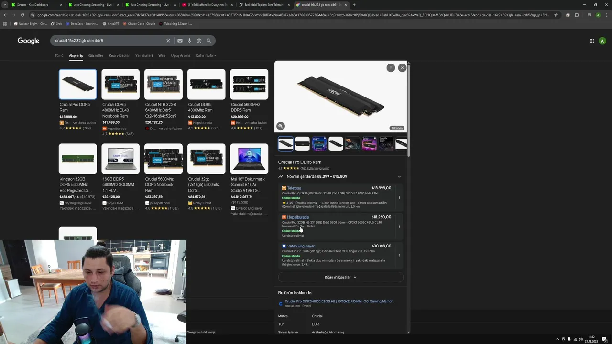Viewport: 612px width, 344px height.
Task: Open the Google logo homepage link
Action: coord(28,41)
